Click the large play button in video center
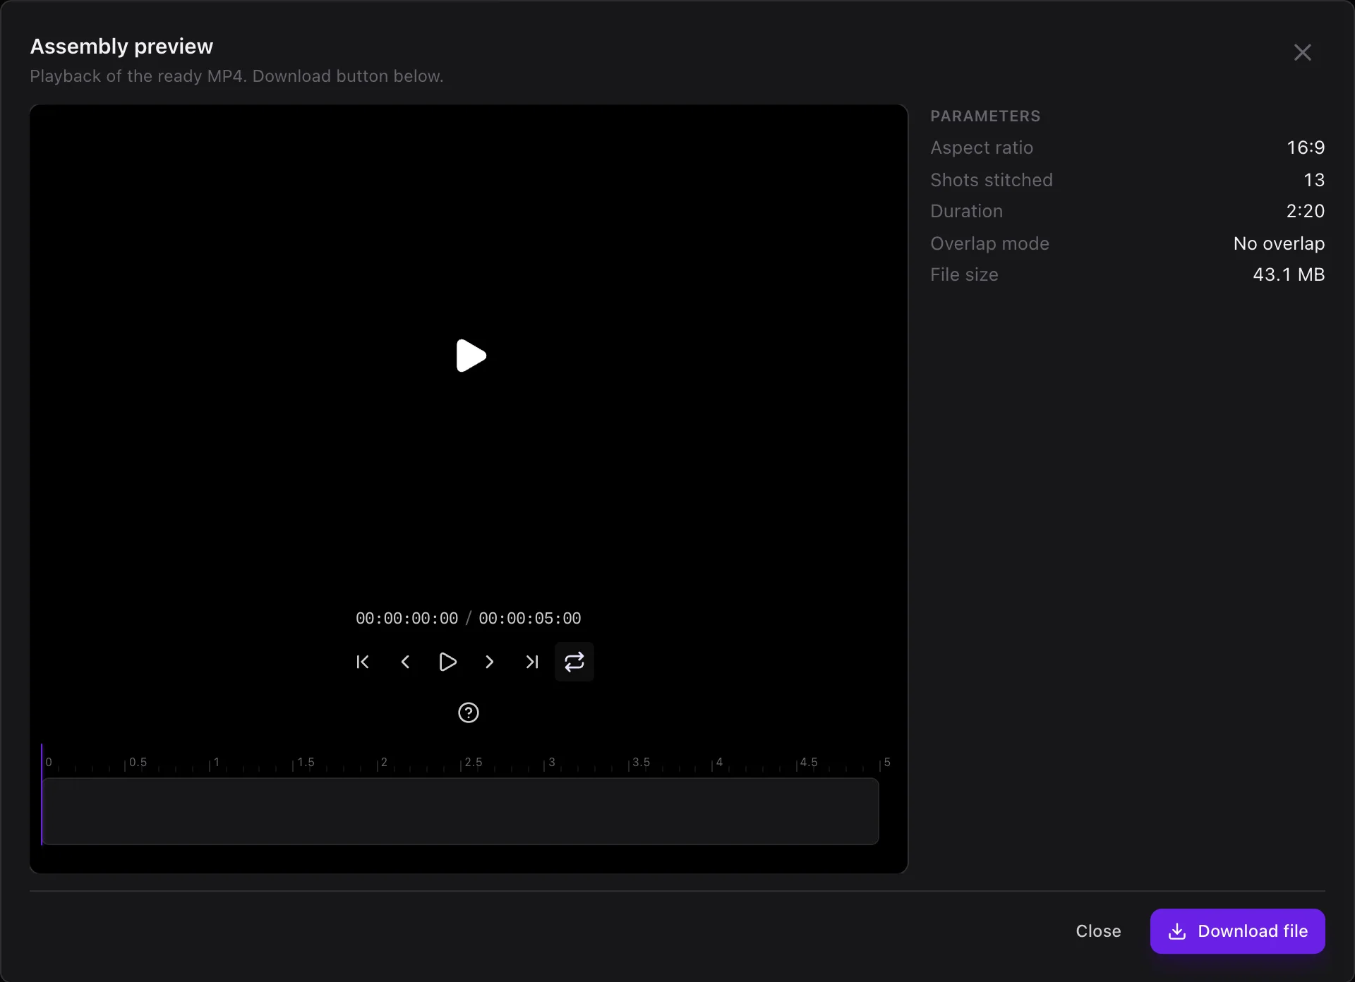1355x982 pixels. coord(471,356)
